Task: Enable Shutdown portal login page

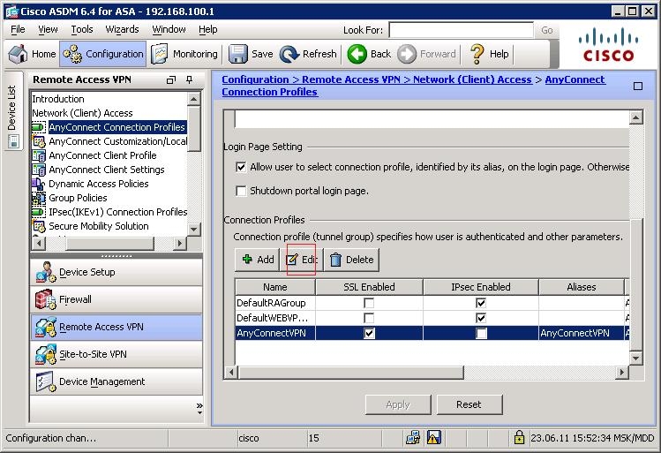Action: pos(241,191)
